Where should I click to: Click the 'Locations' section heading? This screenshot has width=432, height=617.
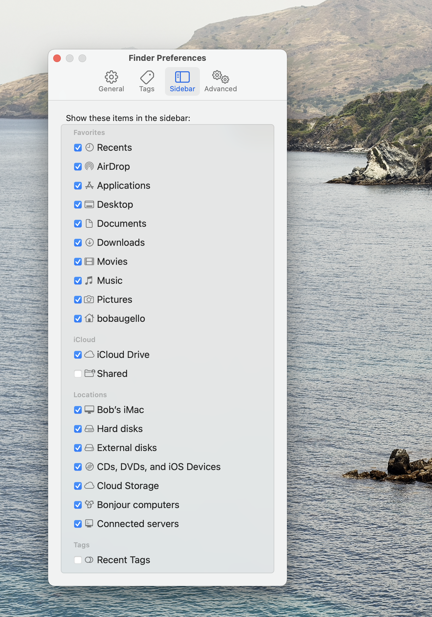click(x=90, y=395)
